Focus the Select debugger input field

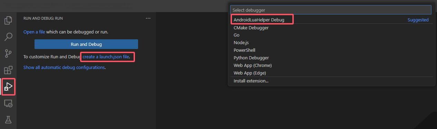(x=331, y=10)
